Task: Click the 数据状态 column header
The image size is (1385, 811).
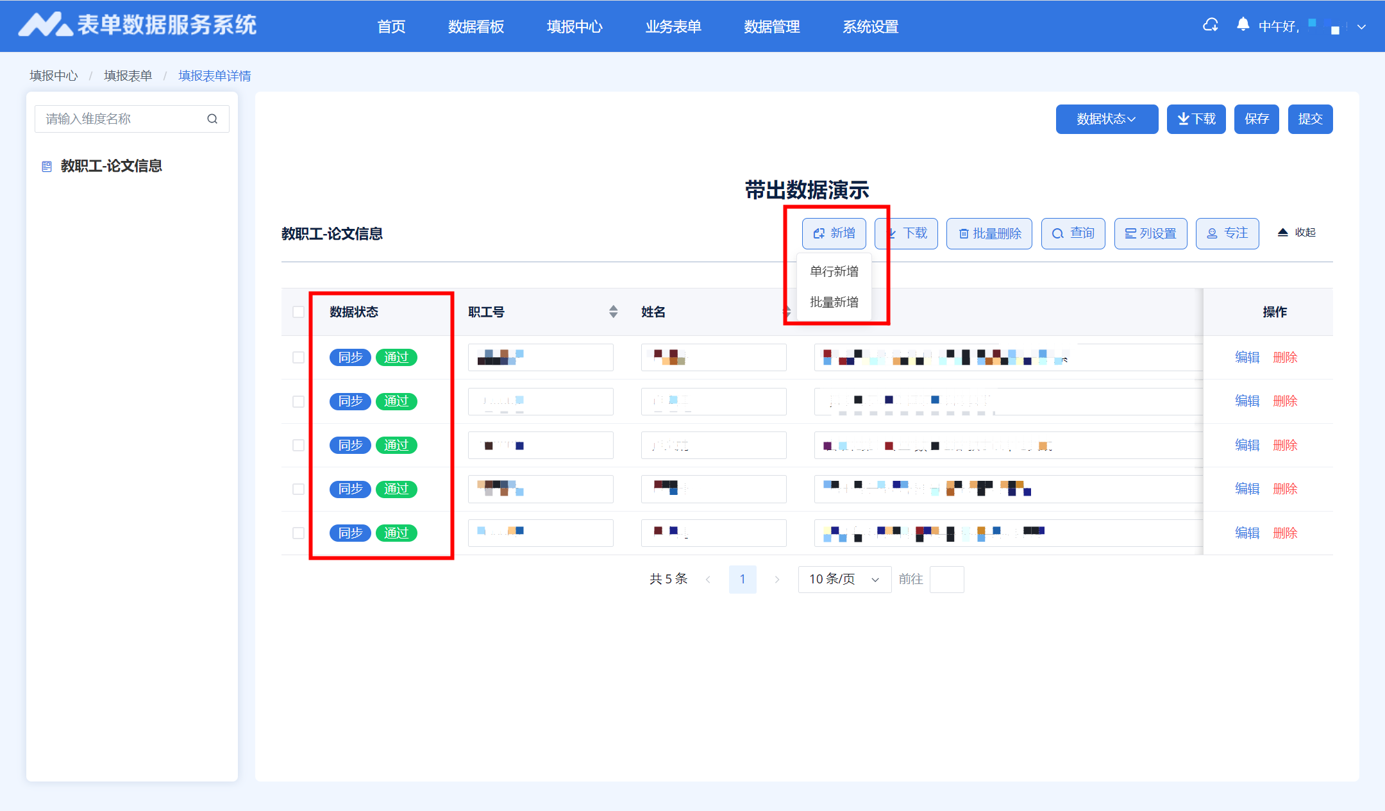Action: 354,312
